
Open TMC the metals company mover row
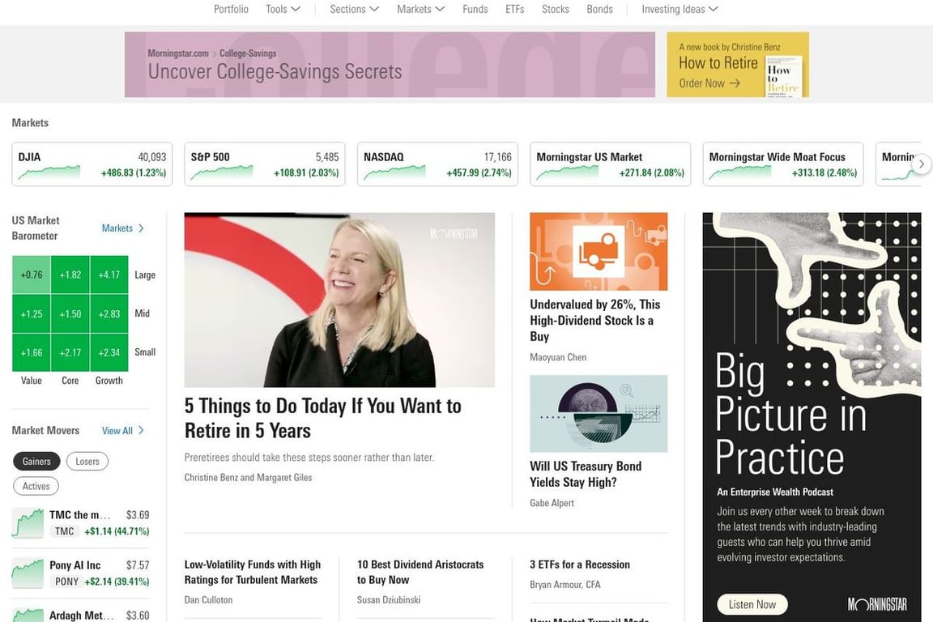[80, 522]
